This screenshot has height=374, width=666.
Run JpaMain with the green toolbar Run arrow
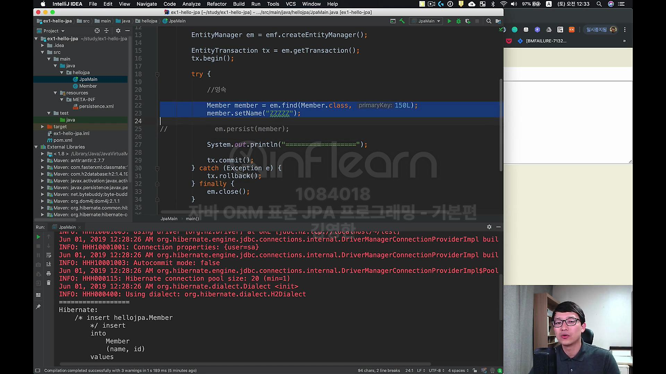coord(450,21)
